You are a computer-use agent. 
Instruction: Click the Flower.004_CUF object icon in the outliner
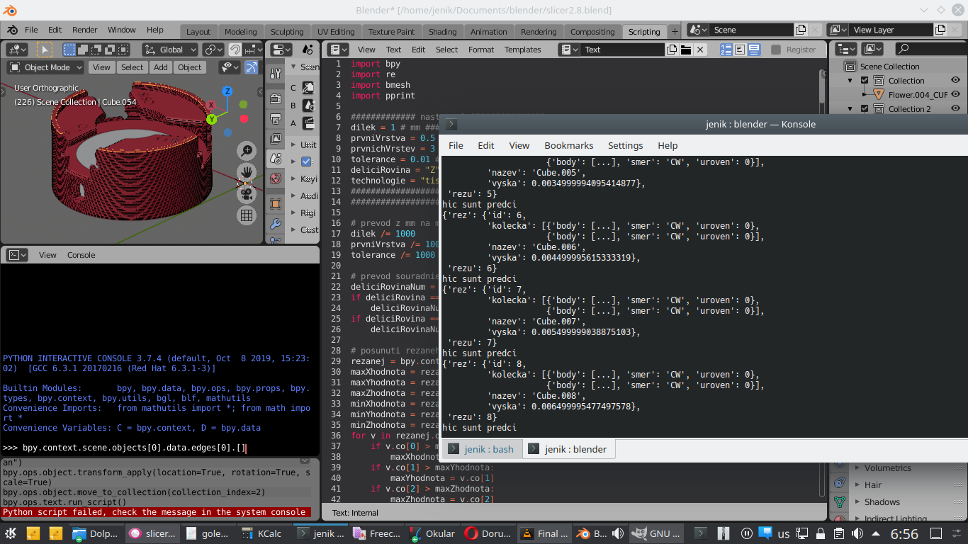point(879,94)
